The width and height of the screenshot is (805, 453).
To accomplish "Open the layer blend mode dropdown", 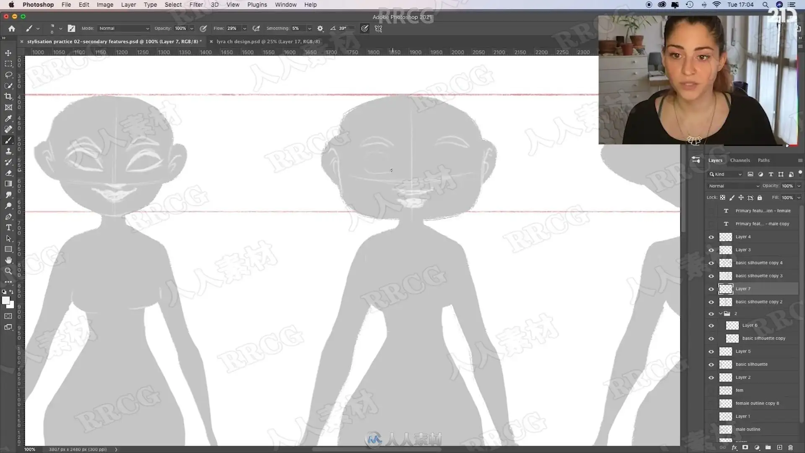I will click(x=734, y=186).
